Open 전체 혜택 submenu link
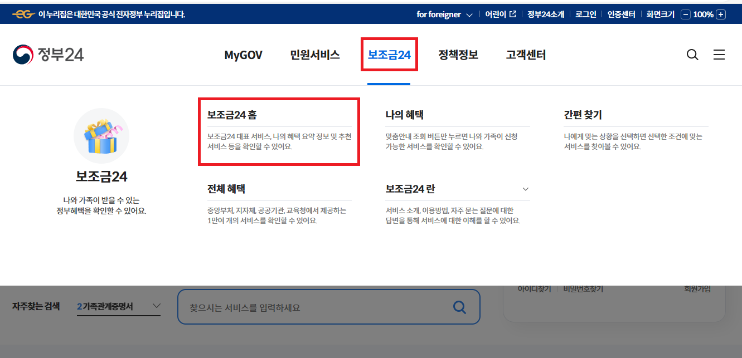 [226, 189]
